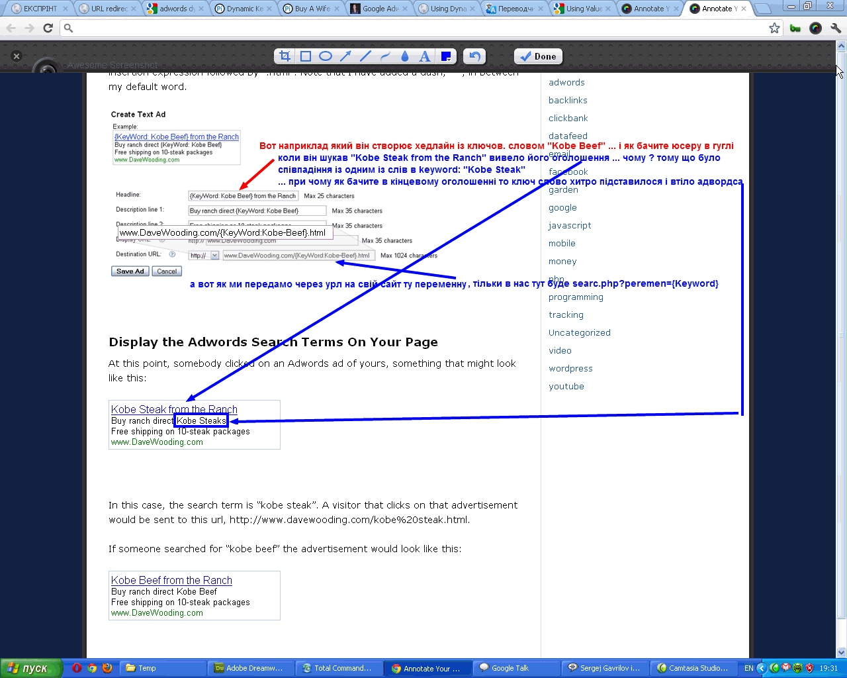
Task: Click the page scrollbar down arrow
Action: tap(841, 652)
